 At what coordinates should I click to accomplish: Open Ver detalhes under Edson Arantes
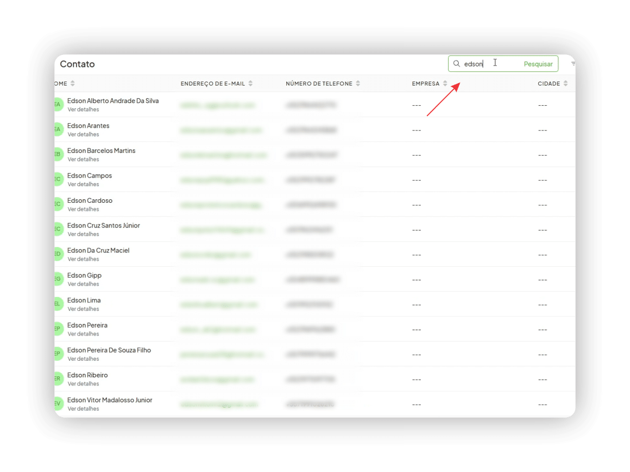83,134
